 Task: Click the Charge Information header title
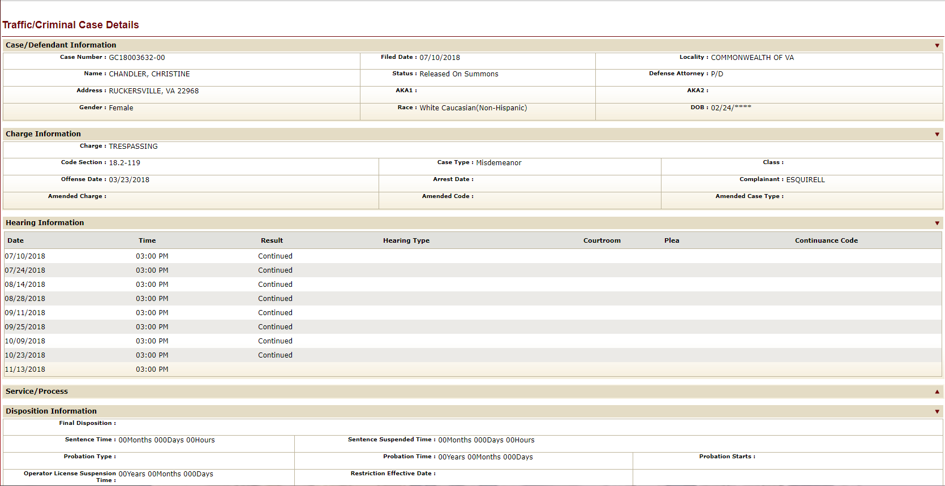pyautogui.click(x=44, y=134)
